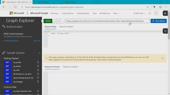Click the Getting Started section heading in sidebar
Image resolution: width=170 pixels, height=95 pixels.
11,58
